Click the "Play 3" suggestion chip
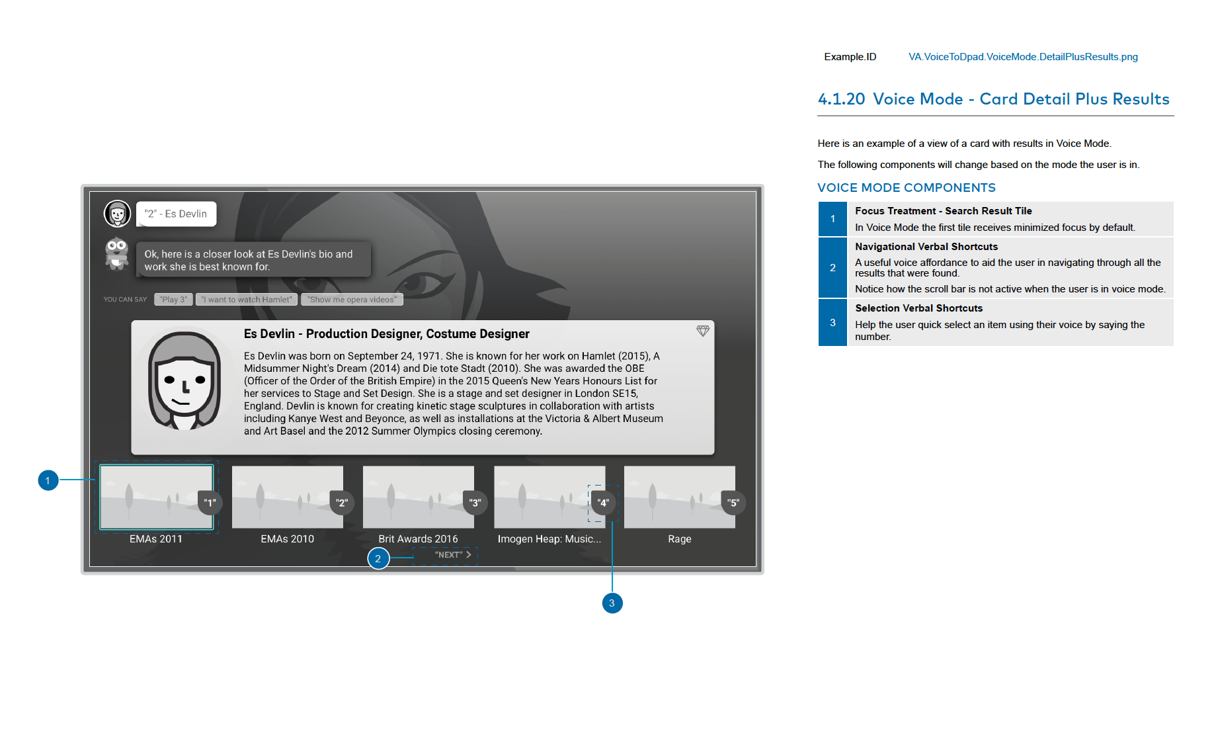Viewport: 1218px width, 729px height. point(173,300)
